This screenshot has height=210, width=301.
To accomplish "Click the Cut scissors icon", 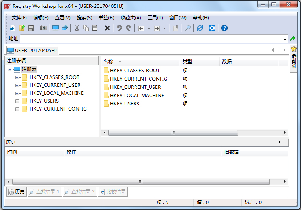I will point(77,28).
